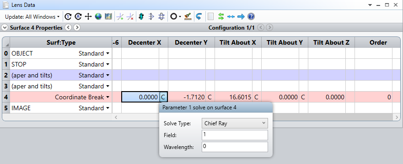Screen dimensions: 403x164
Task: Open surface type dropdown for row 2
Action: click(107, 76)
